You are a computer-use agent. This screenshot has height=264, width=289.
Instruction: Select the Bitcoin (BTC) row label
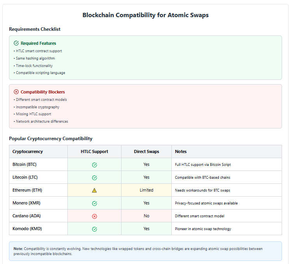pyautogui.click(x=25, y=164)
